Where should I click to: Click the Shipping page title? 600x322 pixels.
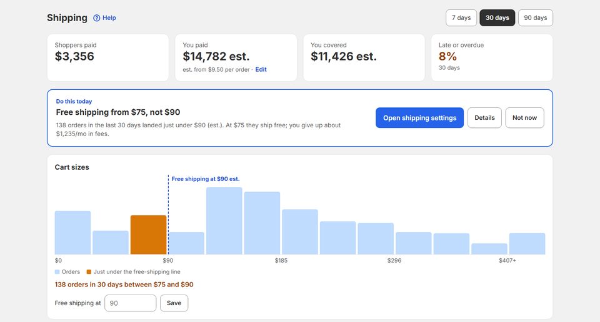coord(67,18)
